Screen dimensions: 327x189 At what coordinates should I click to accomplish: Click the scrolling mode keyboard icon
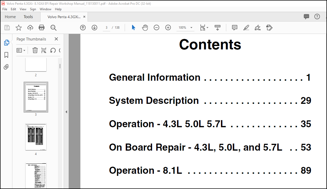click(x=218, y=28)
